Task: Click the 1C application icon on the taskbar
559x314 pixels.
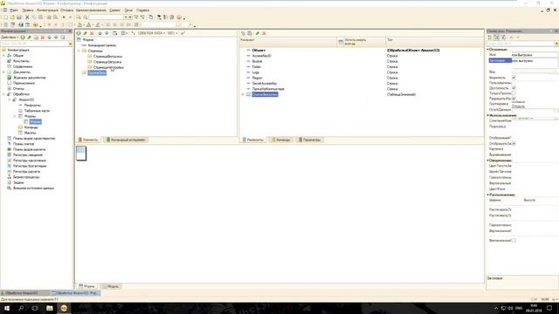Action: pos(64,308)
